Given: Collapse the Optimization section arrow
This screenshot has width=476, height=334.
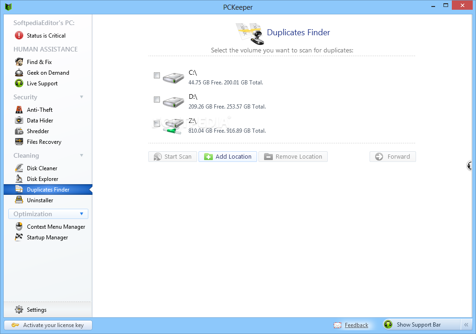Looking at the screenshot, I should (x=81, y=214).
